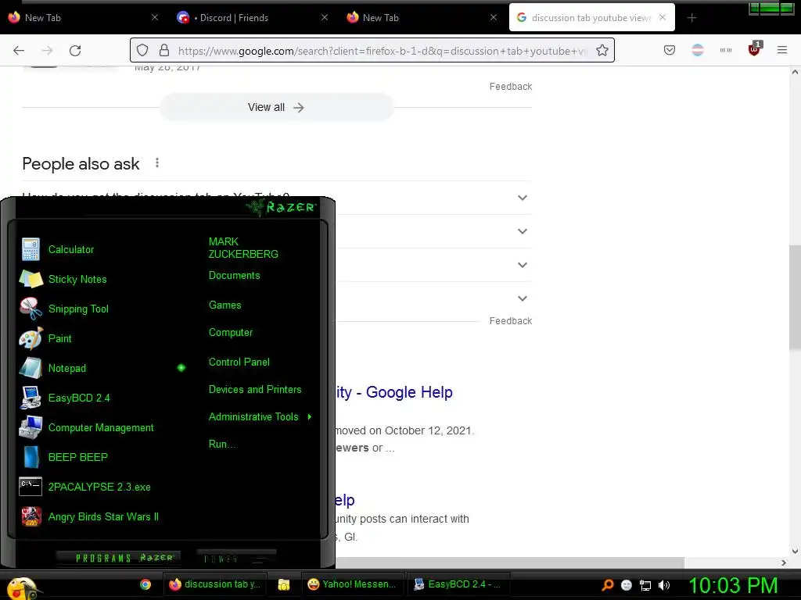Open the Google Help search result link
Image resolution: width=801 pixels, height=600 pixels.
[x=394, y=392]
